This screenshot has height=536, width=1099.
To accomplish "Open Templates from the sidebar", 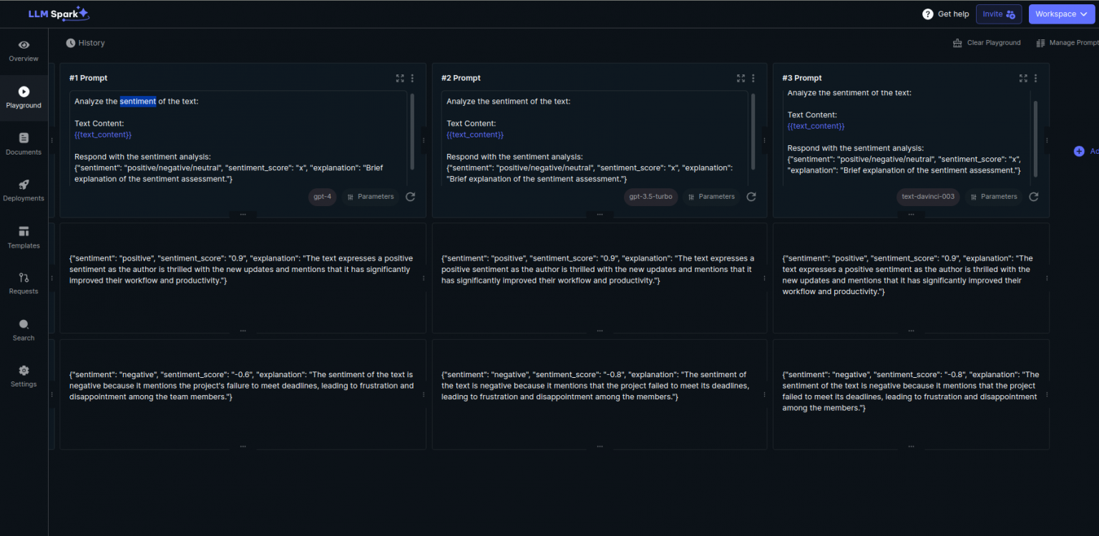I will pos(24,237).
